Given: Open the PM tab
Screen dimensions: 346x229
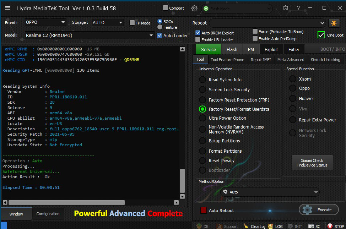Looking at the screenshot, I should (x=251, y=49).
